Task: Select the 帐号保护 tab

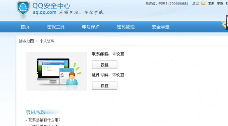Action: click(91, 27)
